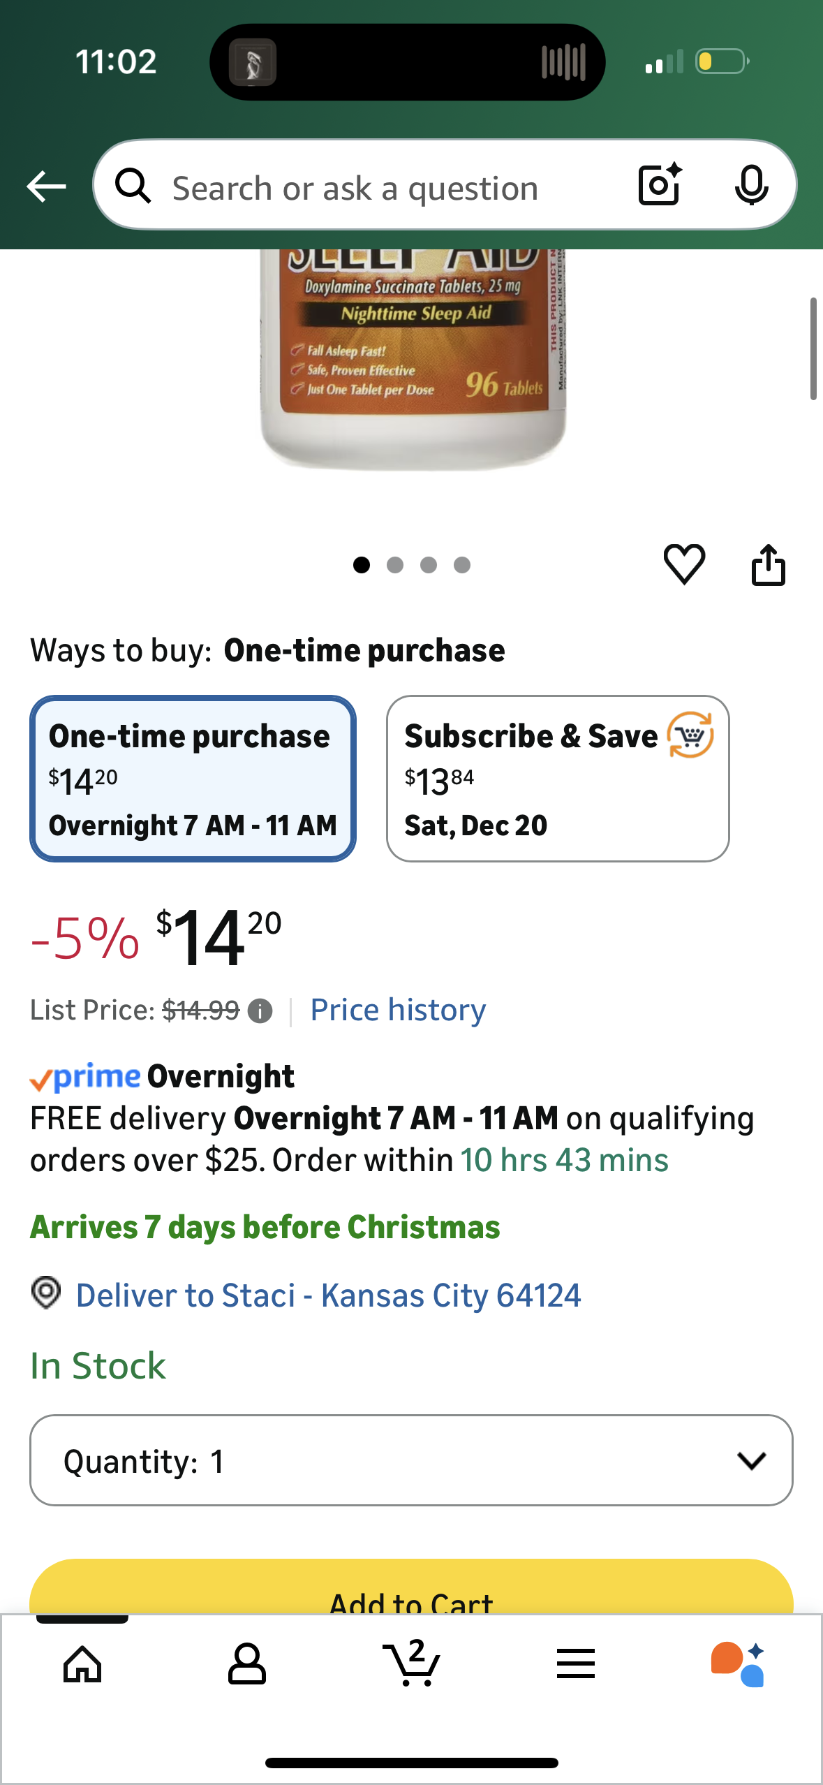Open visual search with camera icon
Screen dimensions: 823x1785
[657, 186]
